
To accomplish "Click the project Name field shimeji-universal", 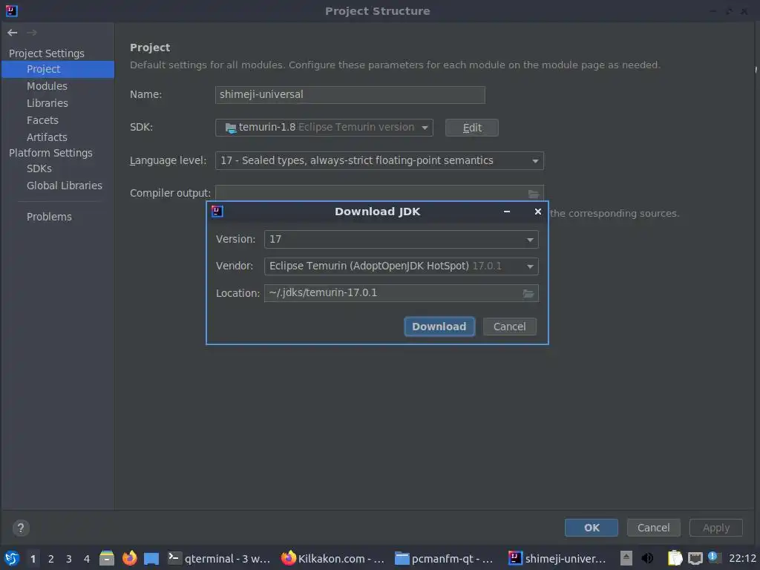I will [350, 94].
